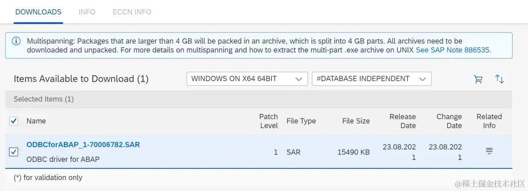The height and width of the screenshot is (191, 528).
Task: Click the Name column header
Action: point(36,121)
